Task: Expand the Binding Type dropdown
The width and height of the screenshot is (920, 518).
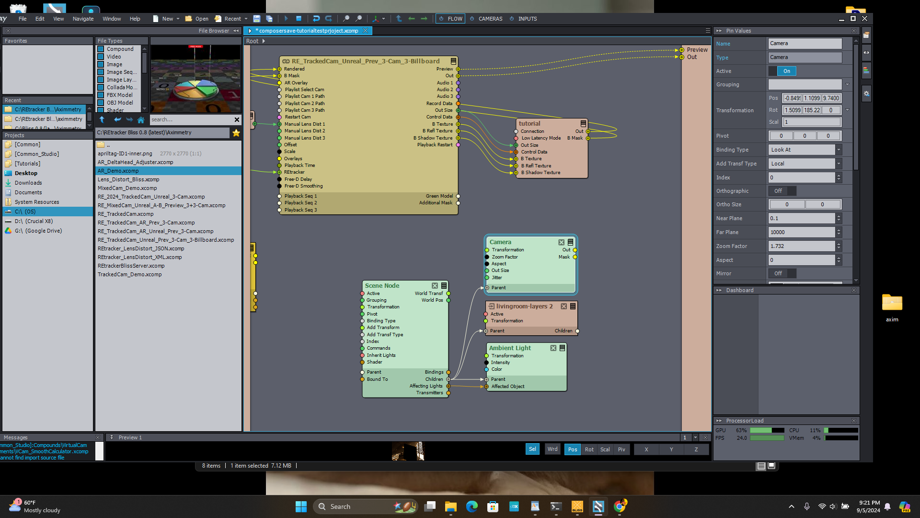Action: click(x=838, y=149)
